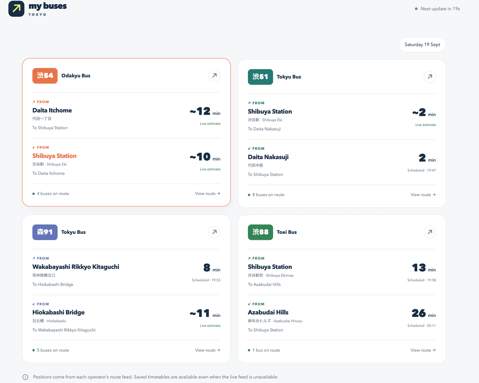Click the ~12 min live estimate

tap(205, 111)
